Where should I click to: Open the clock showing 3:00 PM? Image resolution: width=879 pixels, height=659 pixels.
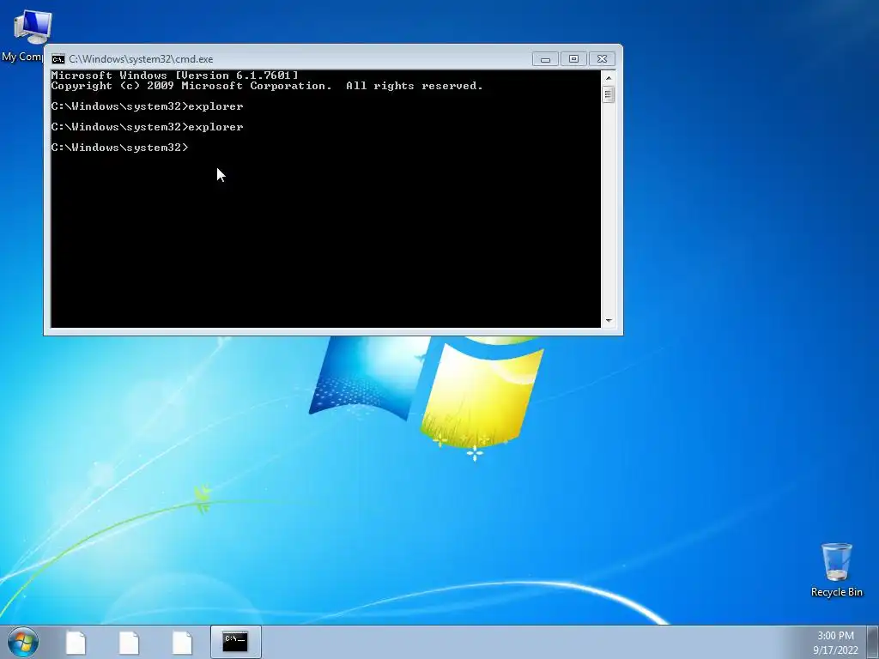(x=835, y=636)
